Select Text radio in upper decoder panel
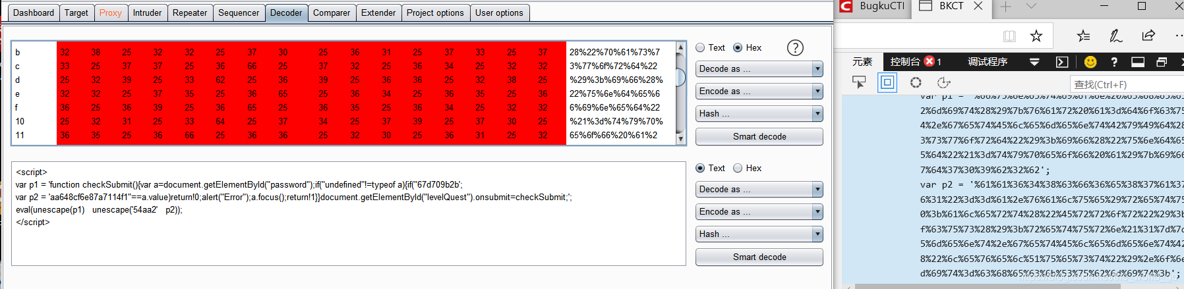This screenshot has height=289, width=1184. point(700,47)
